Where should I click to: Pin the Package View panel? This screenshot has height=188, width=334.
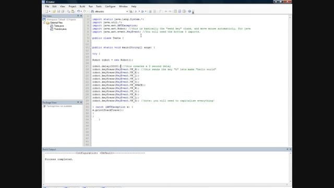pyautogui.click(x=78, y=102)
